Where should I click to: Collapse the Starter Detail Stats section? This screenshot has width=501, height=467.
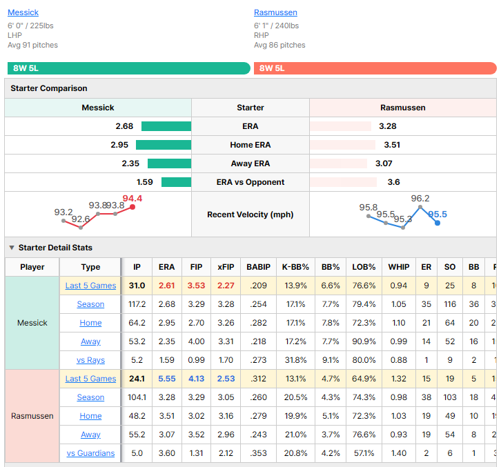click(12, 248)
